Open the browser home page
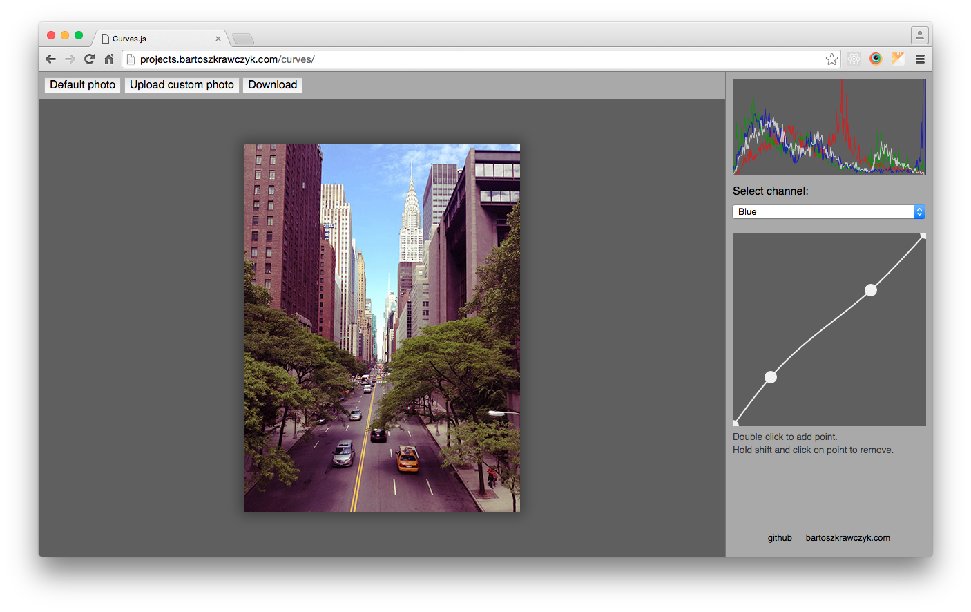The height and width of the screenshot is (612, 971). pos(108,59)
